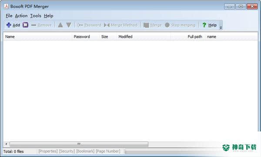Click the Boxoft PDF Merger title icon
Screen dimensions: 261x157
pyautogui.click(x=7, y=7)
